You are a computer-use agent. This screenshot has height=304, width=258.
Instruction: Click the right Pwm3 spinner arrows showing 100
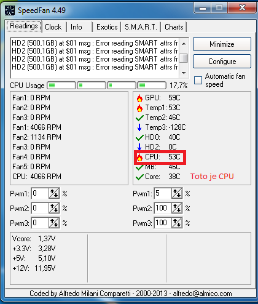point(177,223)
